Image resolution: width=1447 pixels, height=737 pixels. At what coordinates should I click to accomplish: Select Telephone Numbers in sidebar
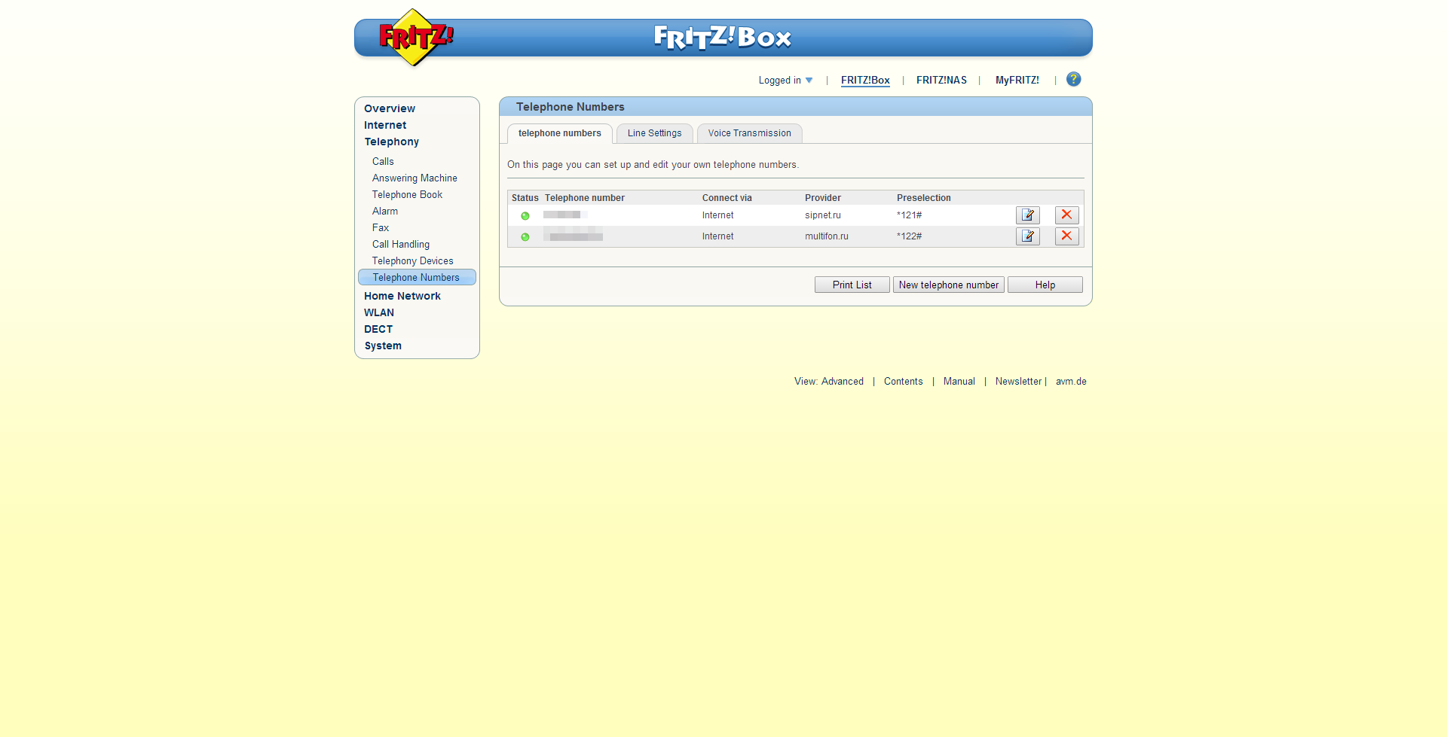[x=417, y=277]
